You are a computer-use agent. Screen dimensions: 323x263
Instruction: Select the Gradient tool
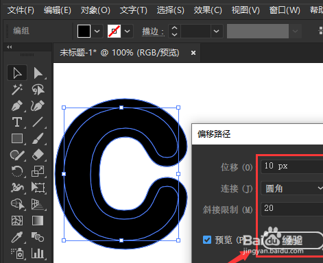[x=38, y=221]
